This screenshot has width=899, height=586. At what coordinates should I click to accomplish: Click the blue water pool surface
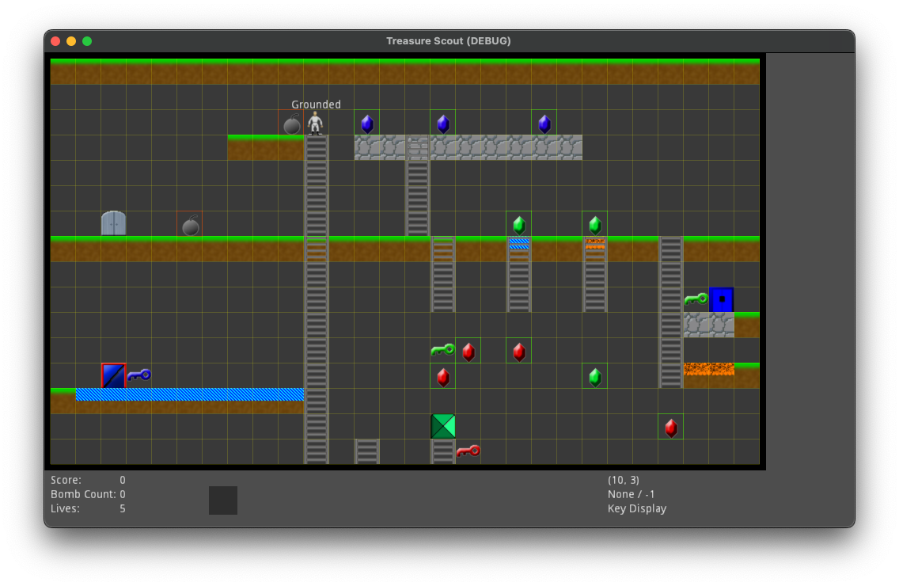[190, 394]
